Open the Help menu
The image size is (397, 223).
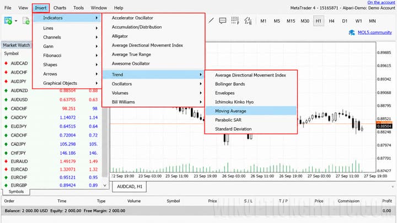(119, 8)
